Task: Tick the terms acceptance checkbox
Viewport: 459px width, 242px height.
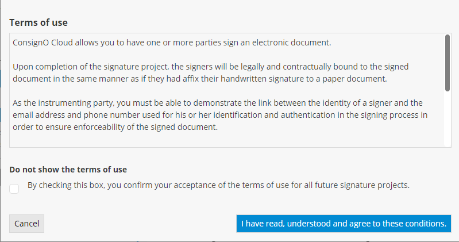Action: 14,189
